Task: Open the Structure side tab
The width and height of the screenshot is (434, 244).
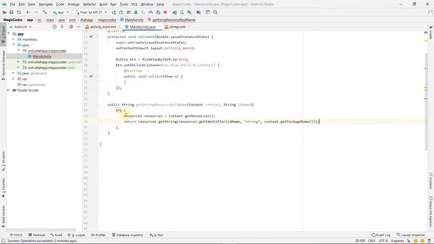Action: coord(3,161)
